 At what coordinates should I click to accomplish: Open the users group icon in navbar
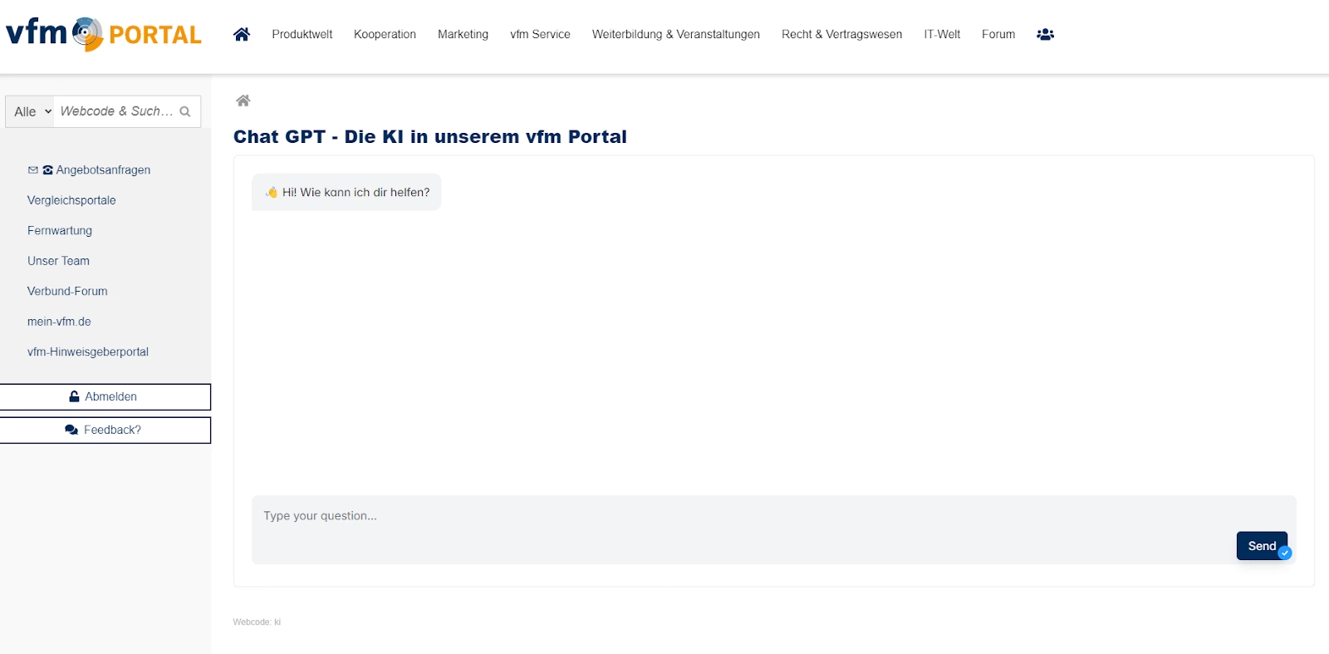tap(1045, 34)
